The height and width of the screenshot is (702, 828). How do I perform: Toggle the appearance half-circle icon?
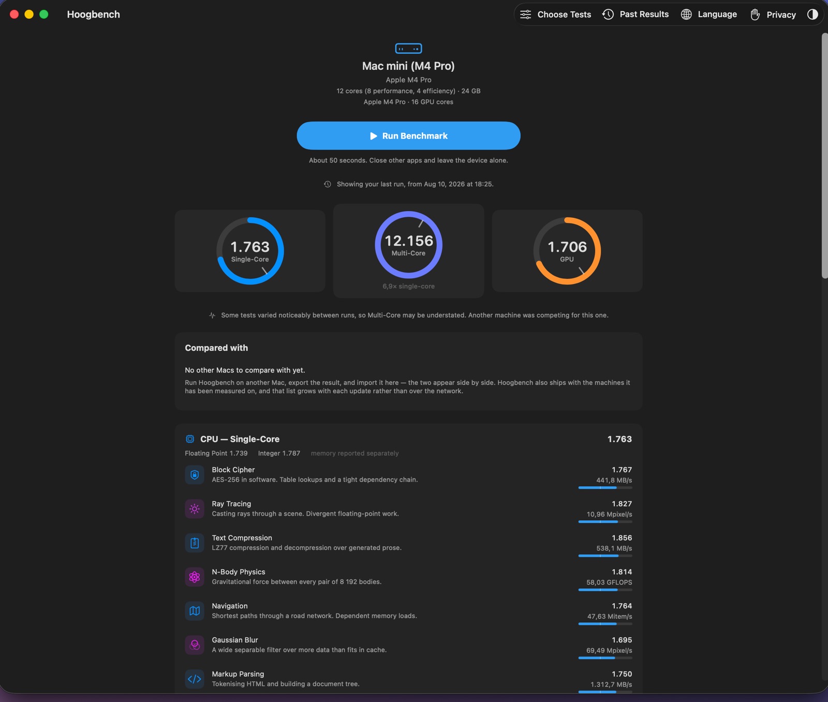click(x=812, y=14)
